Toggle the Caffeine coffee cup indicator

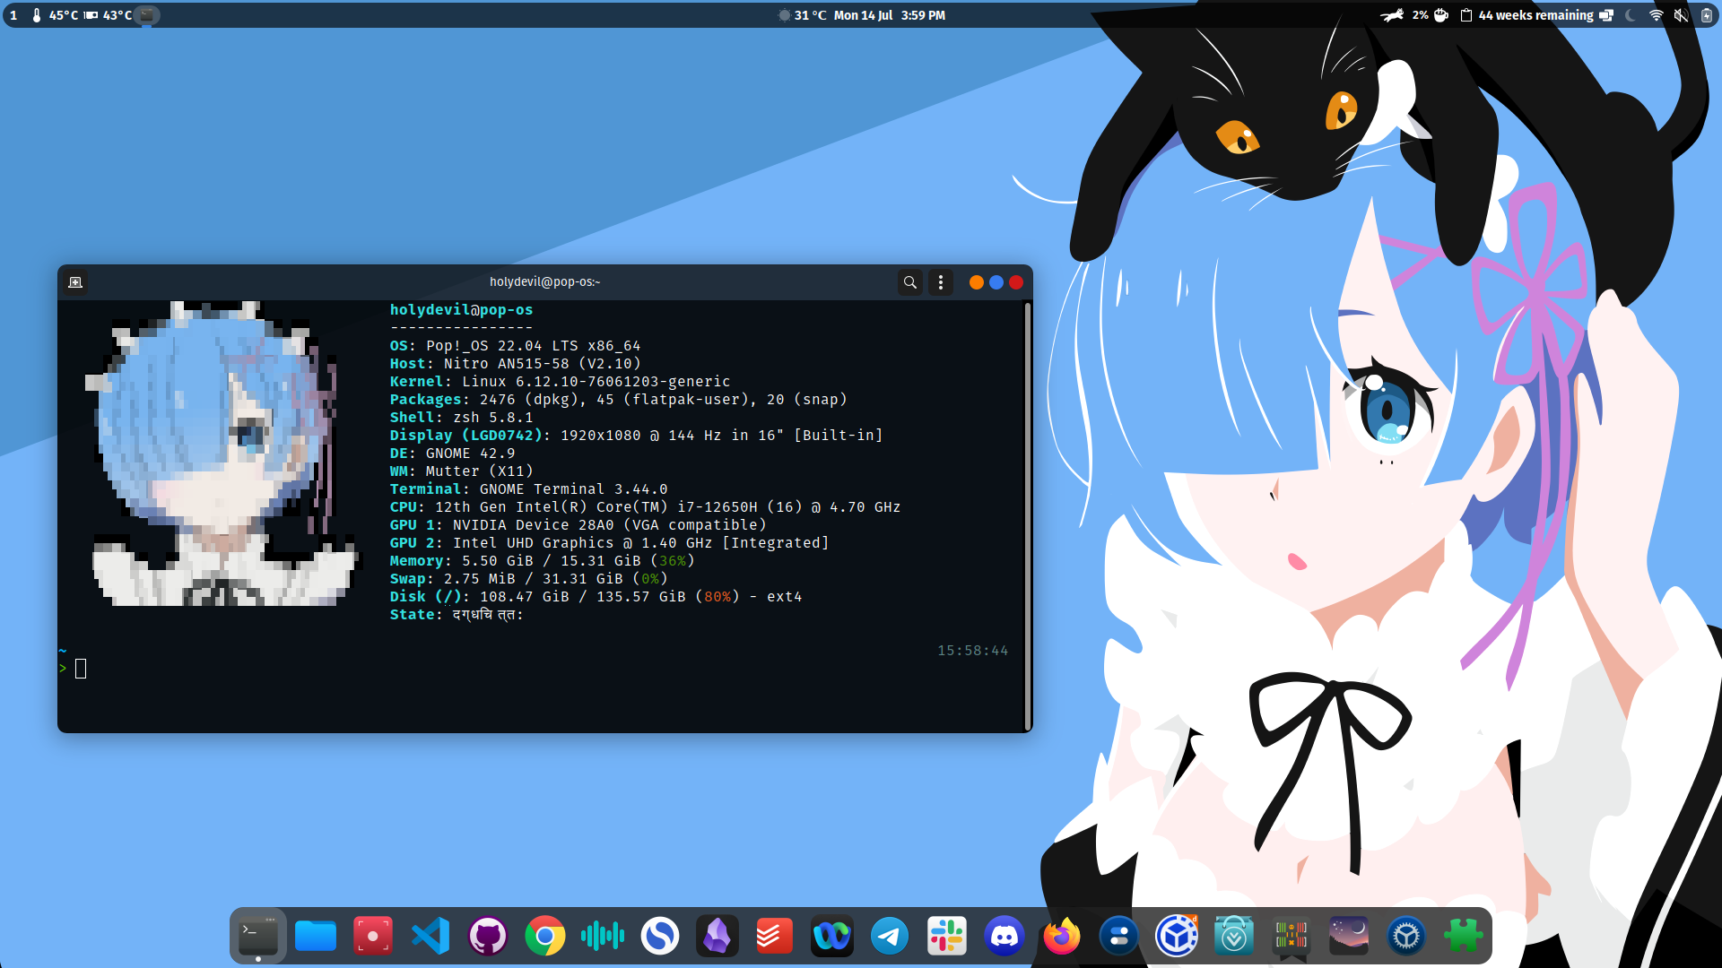point(1441,15)
